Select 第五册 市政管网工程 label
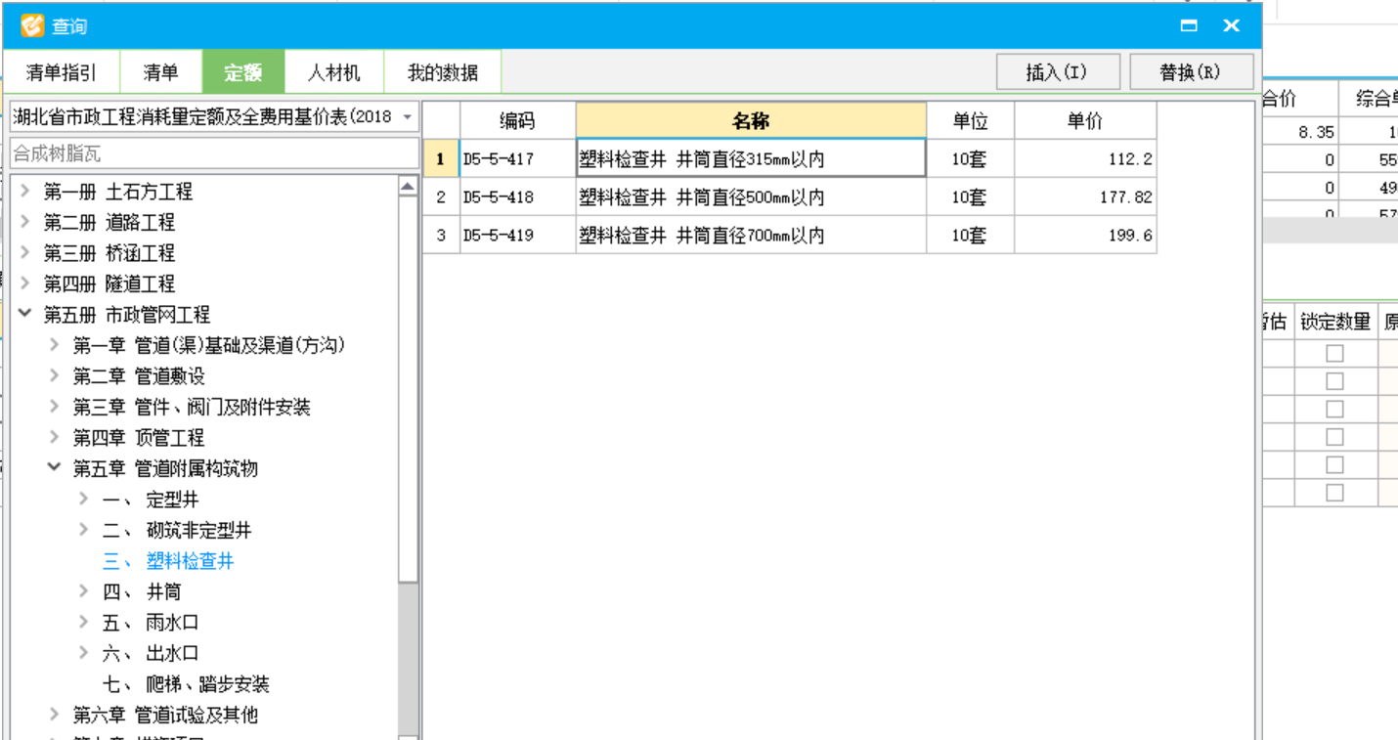 (x=127, y=314)
